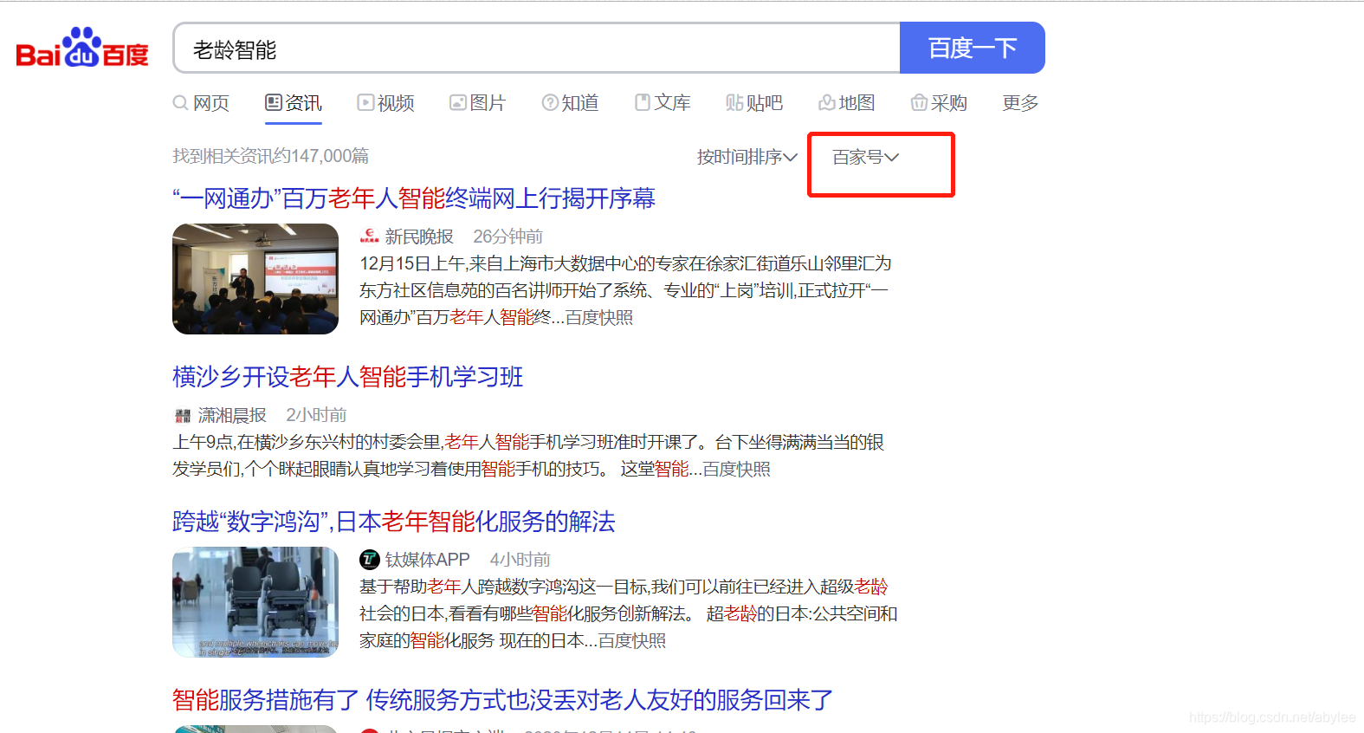
Task: Click the 2小时前 timestamp
Action: click(316, 415)
